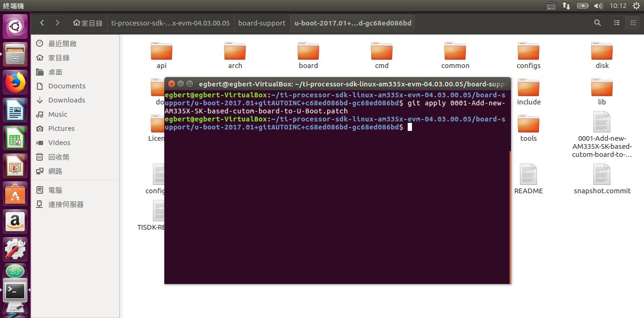644x318 pixels.
Task: Go to 家目錄 path segment
Action: tap(88, 23)
